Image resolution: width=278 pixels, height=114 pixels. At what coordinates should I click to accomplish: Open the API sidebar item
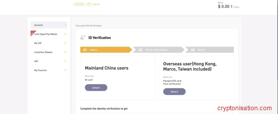click(x=36, y=61)
